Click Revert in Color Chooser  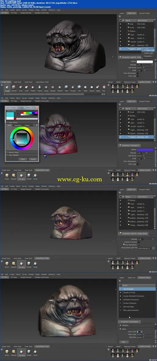(33, 159)
